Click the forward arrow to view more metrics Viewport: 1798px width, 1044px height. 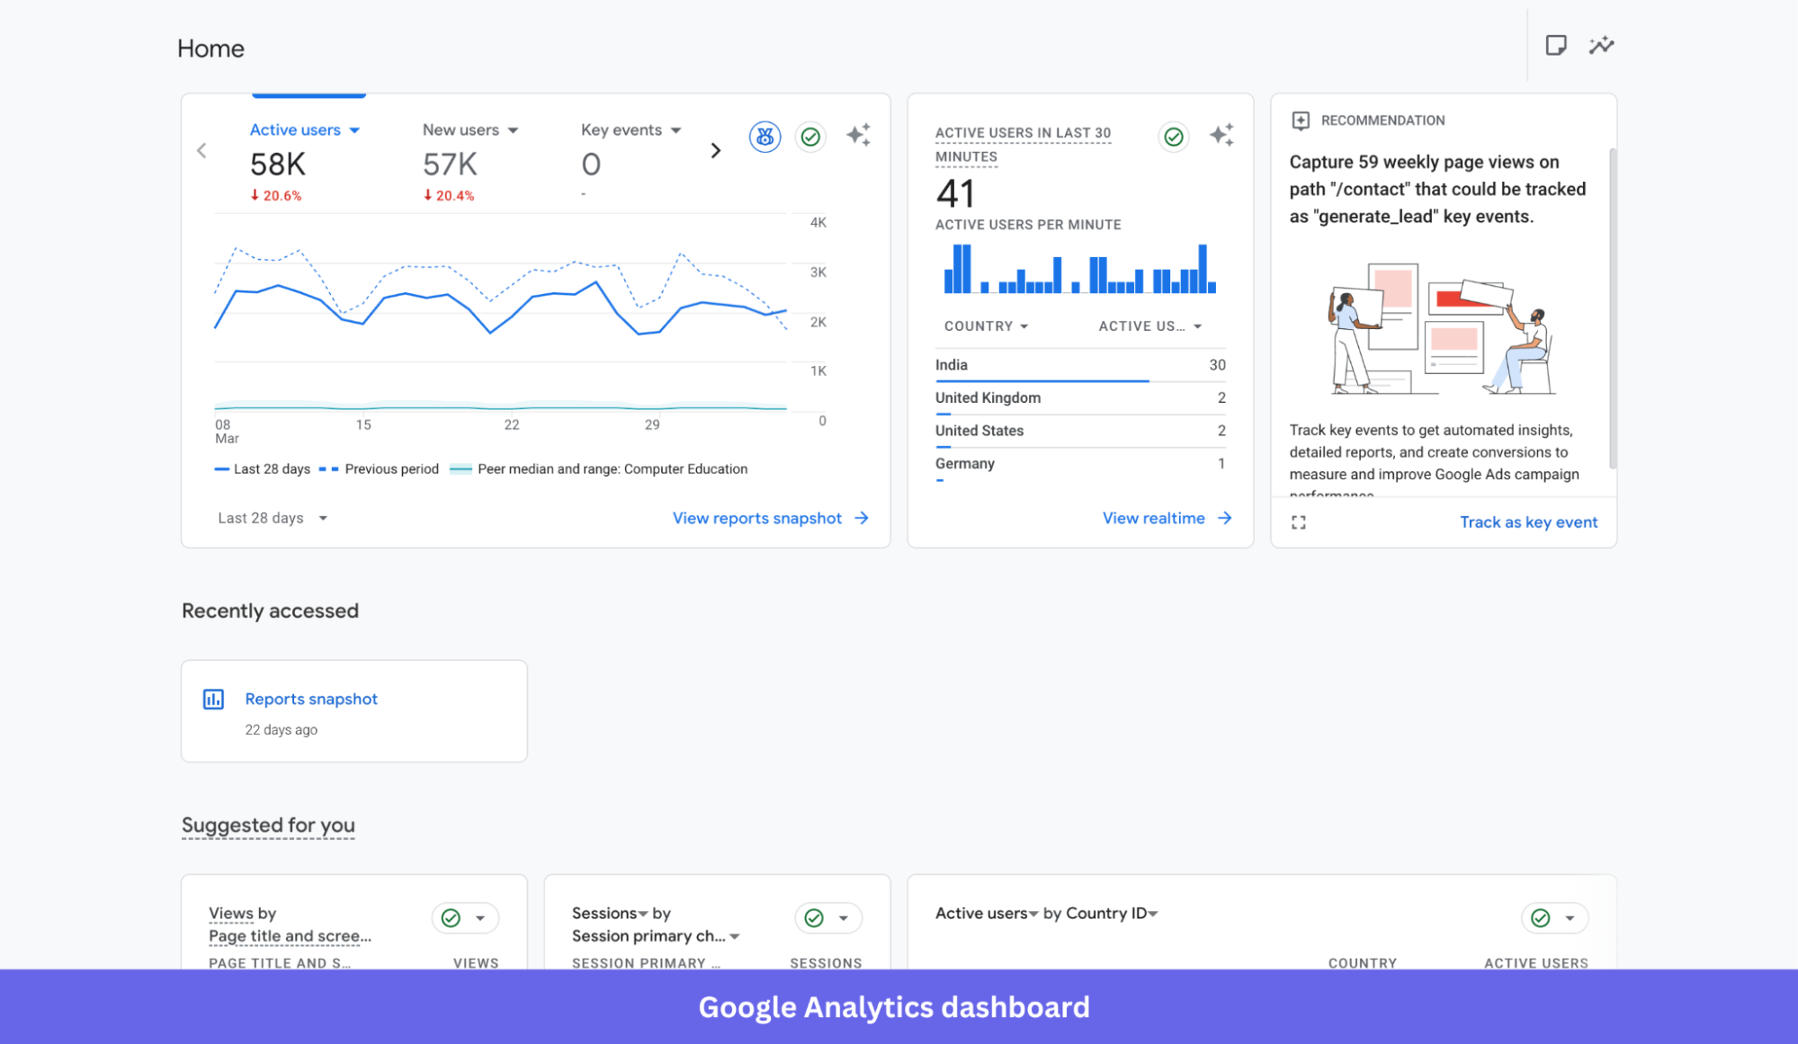click(x=715, y=150)
